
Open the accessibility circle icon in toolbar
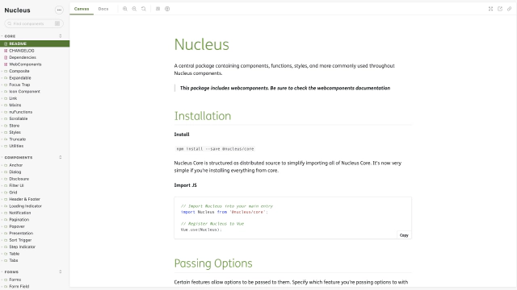pyautogui.click(x=167, y=9)
